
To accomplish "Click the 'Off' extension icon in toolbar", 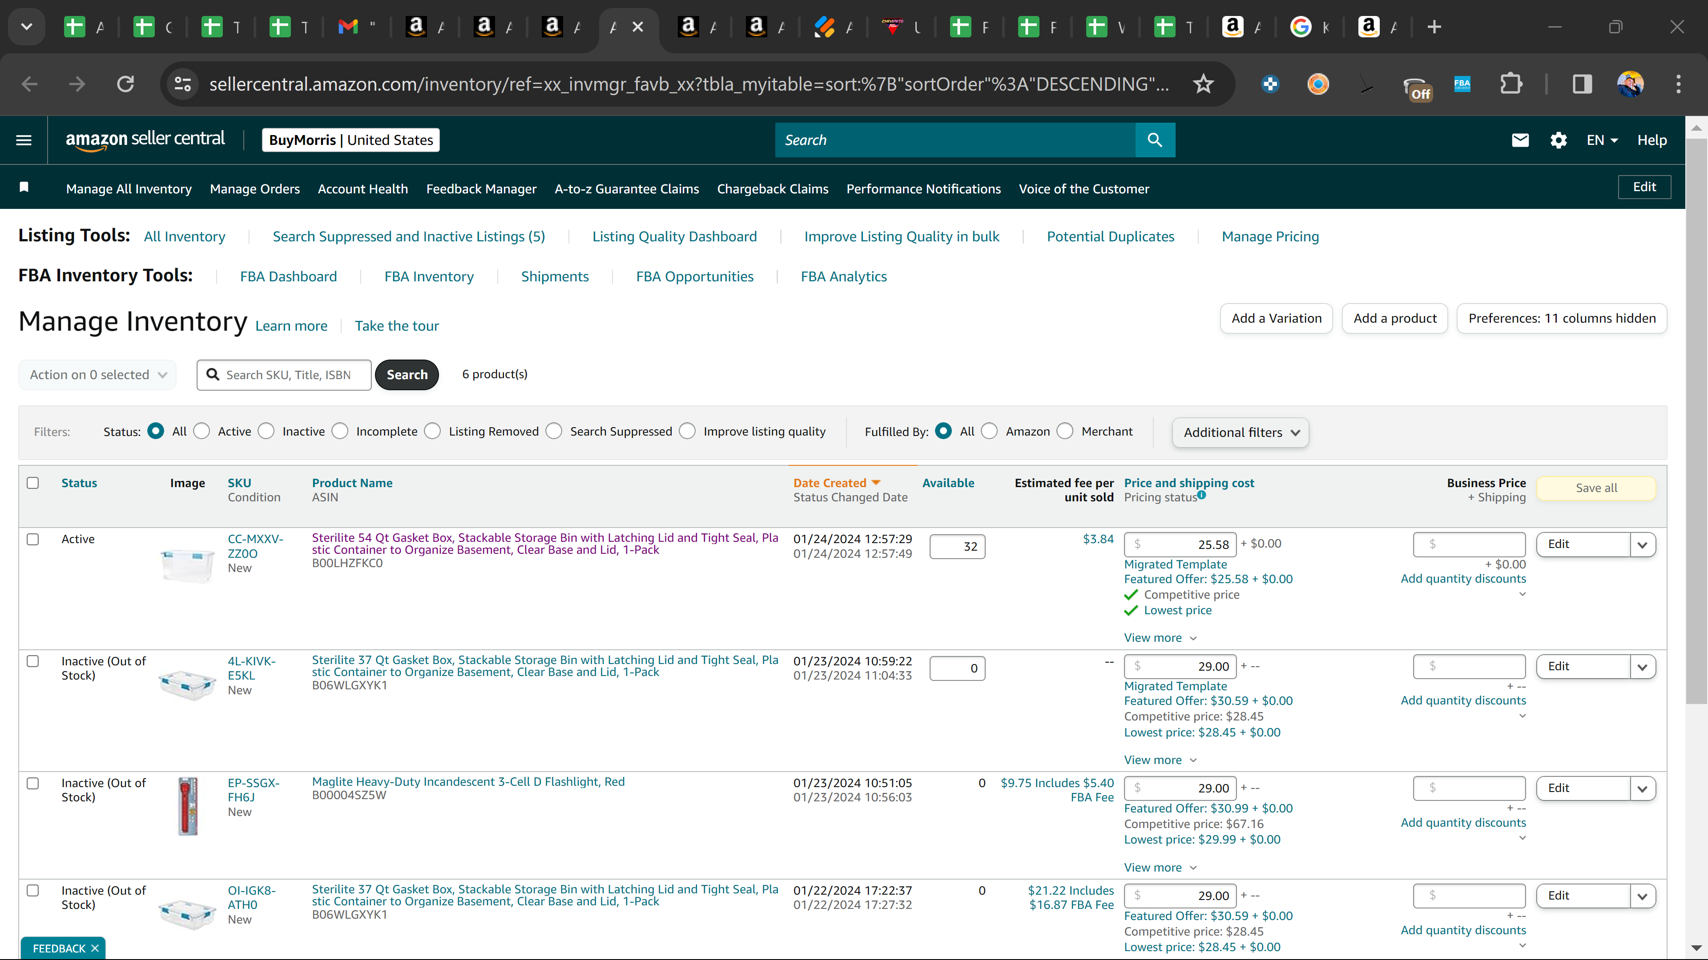I will (x=1418, y=86).
